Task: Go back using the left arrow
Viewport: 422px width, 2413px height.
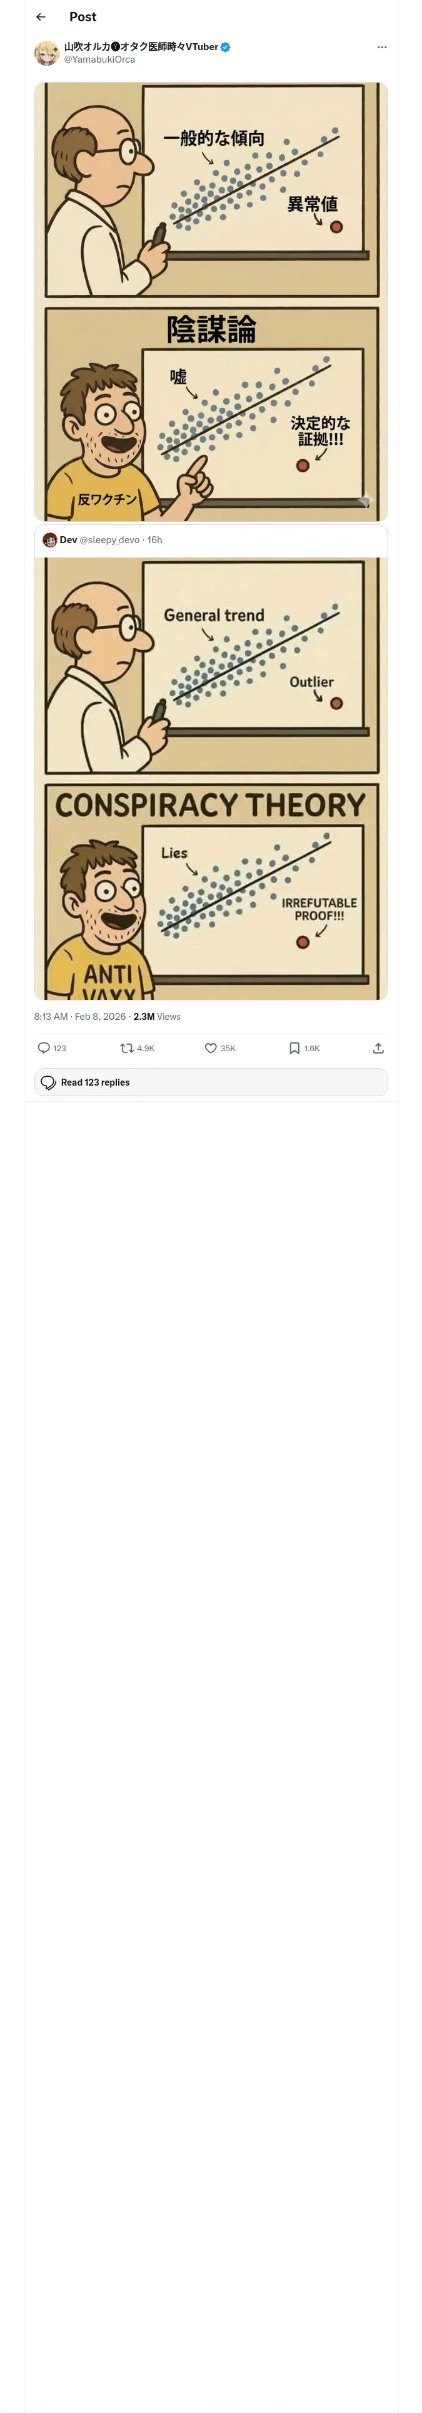Action: point(40,17)
